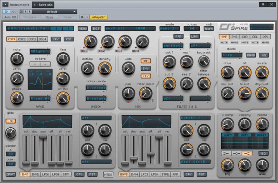Select the 1 - Spire x64 tab

(x=43, y=5)
